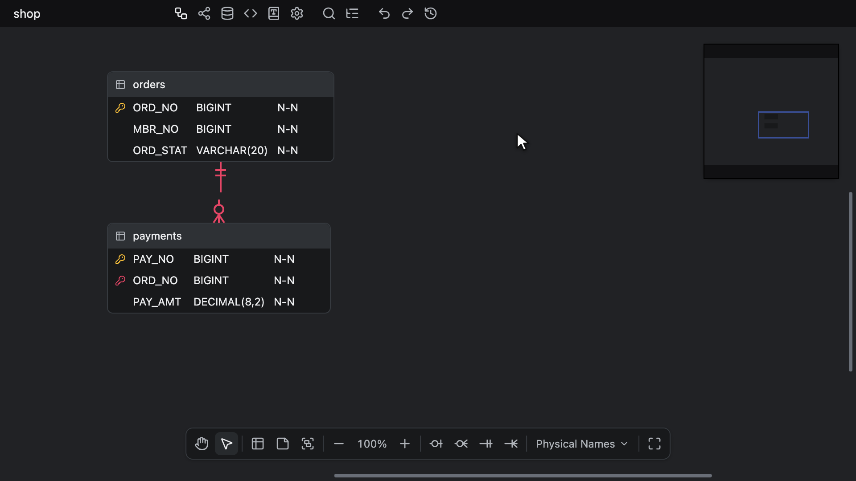
Task: Select ORD_STAT column name
Action: tap(160, 151)
